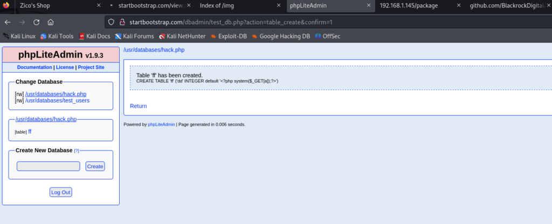Open the Kali Forums bookmark

[x=134, y=36]
